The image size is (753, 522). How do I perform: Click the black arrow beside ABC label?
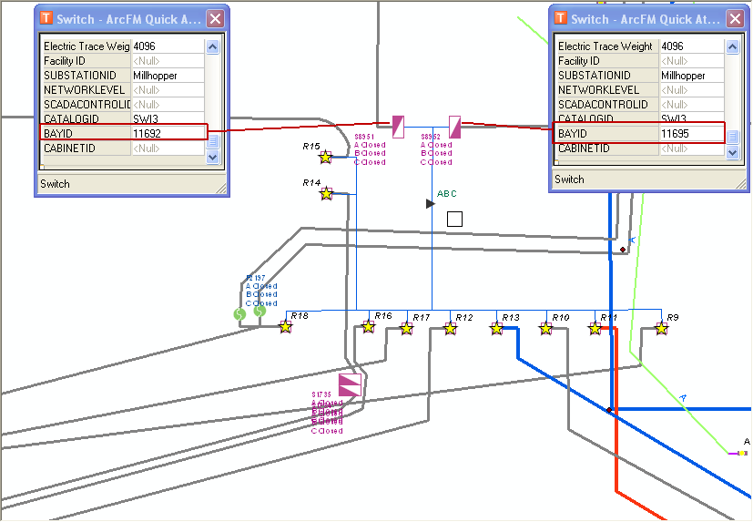(431, 203)
